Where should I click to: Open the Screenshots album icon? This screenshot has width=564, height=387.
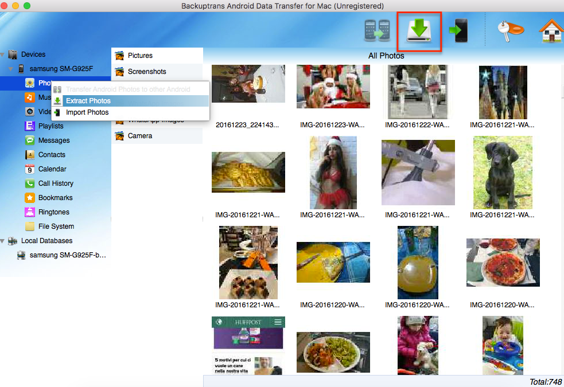119,72
